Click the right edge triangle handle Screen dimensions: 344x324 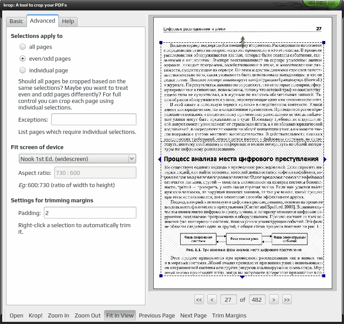[325, 160]
